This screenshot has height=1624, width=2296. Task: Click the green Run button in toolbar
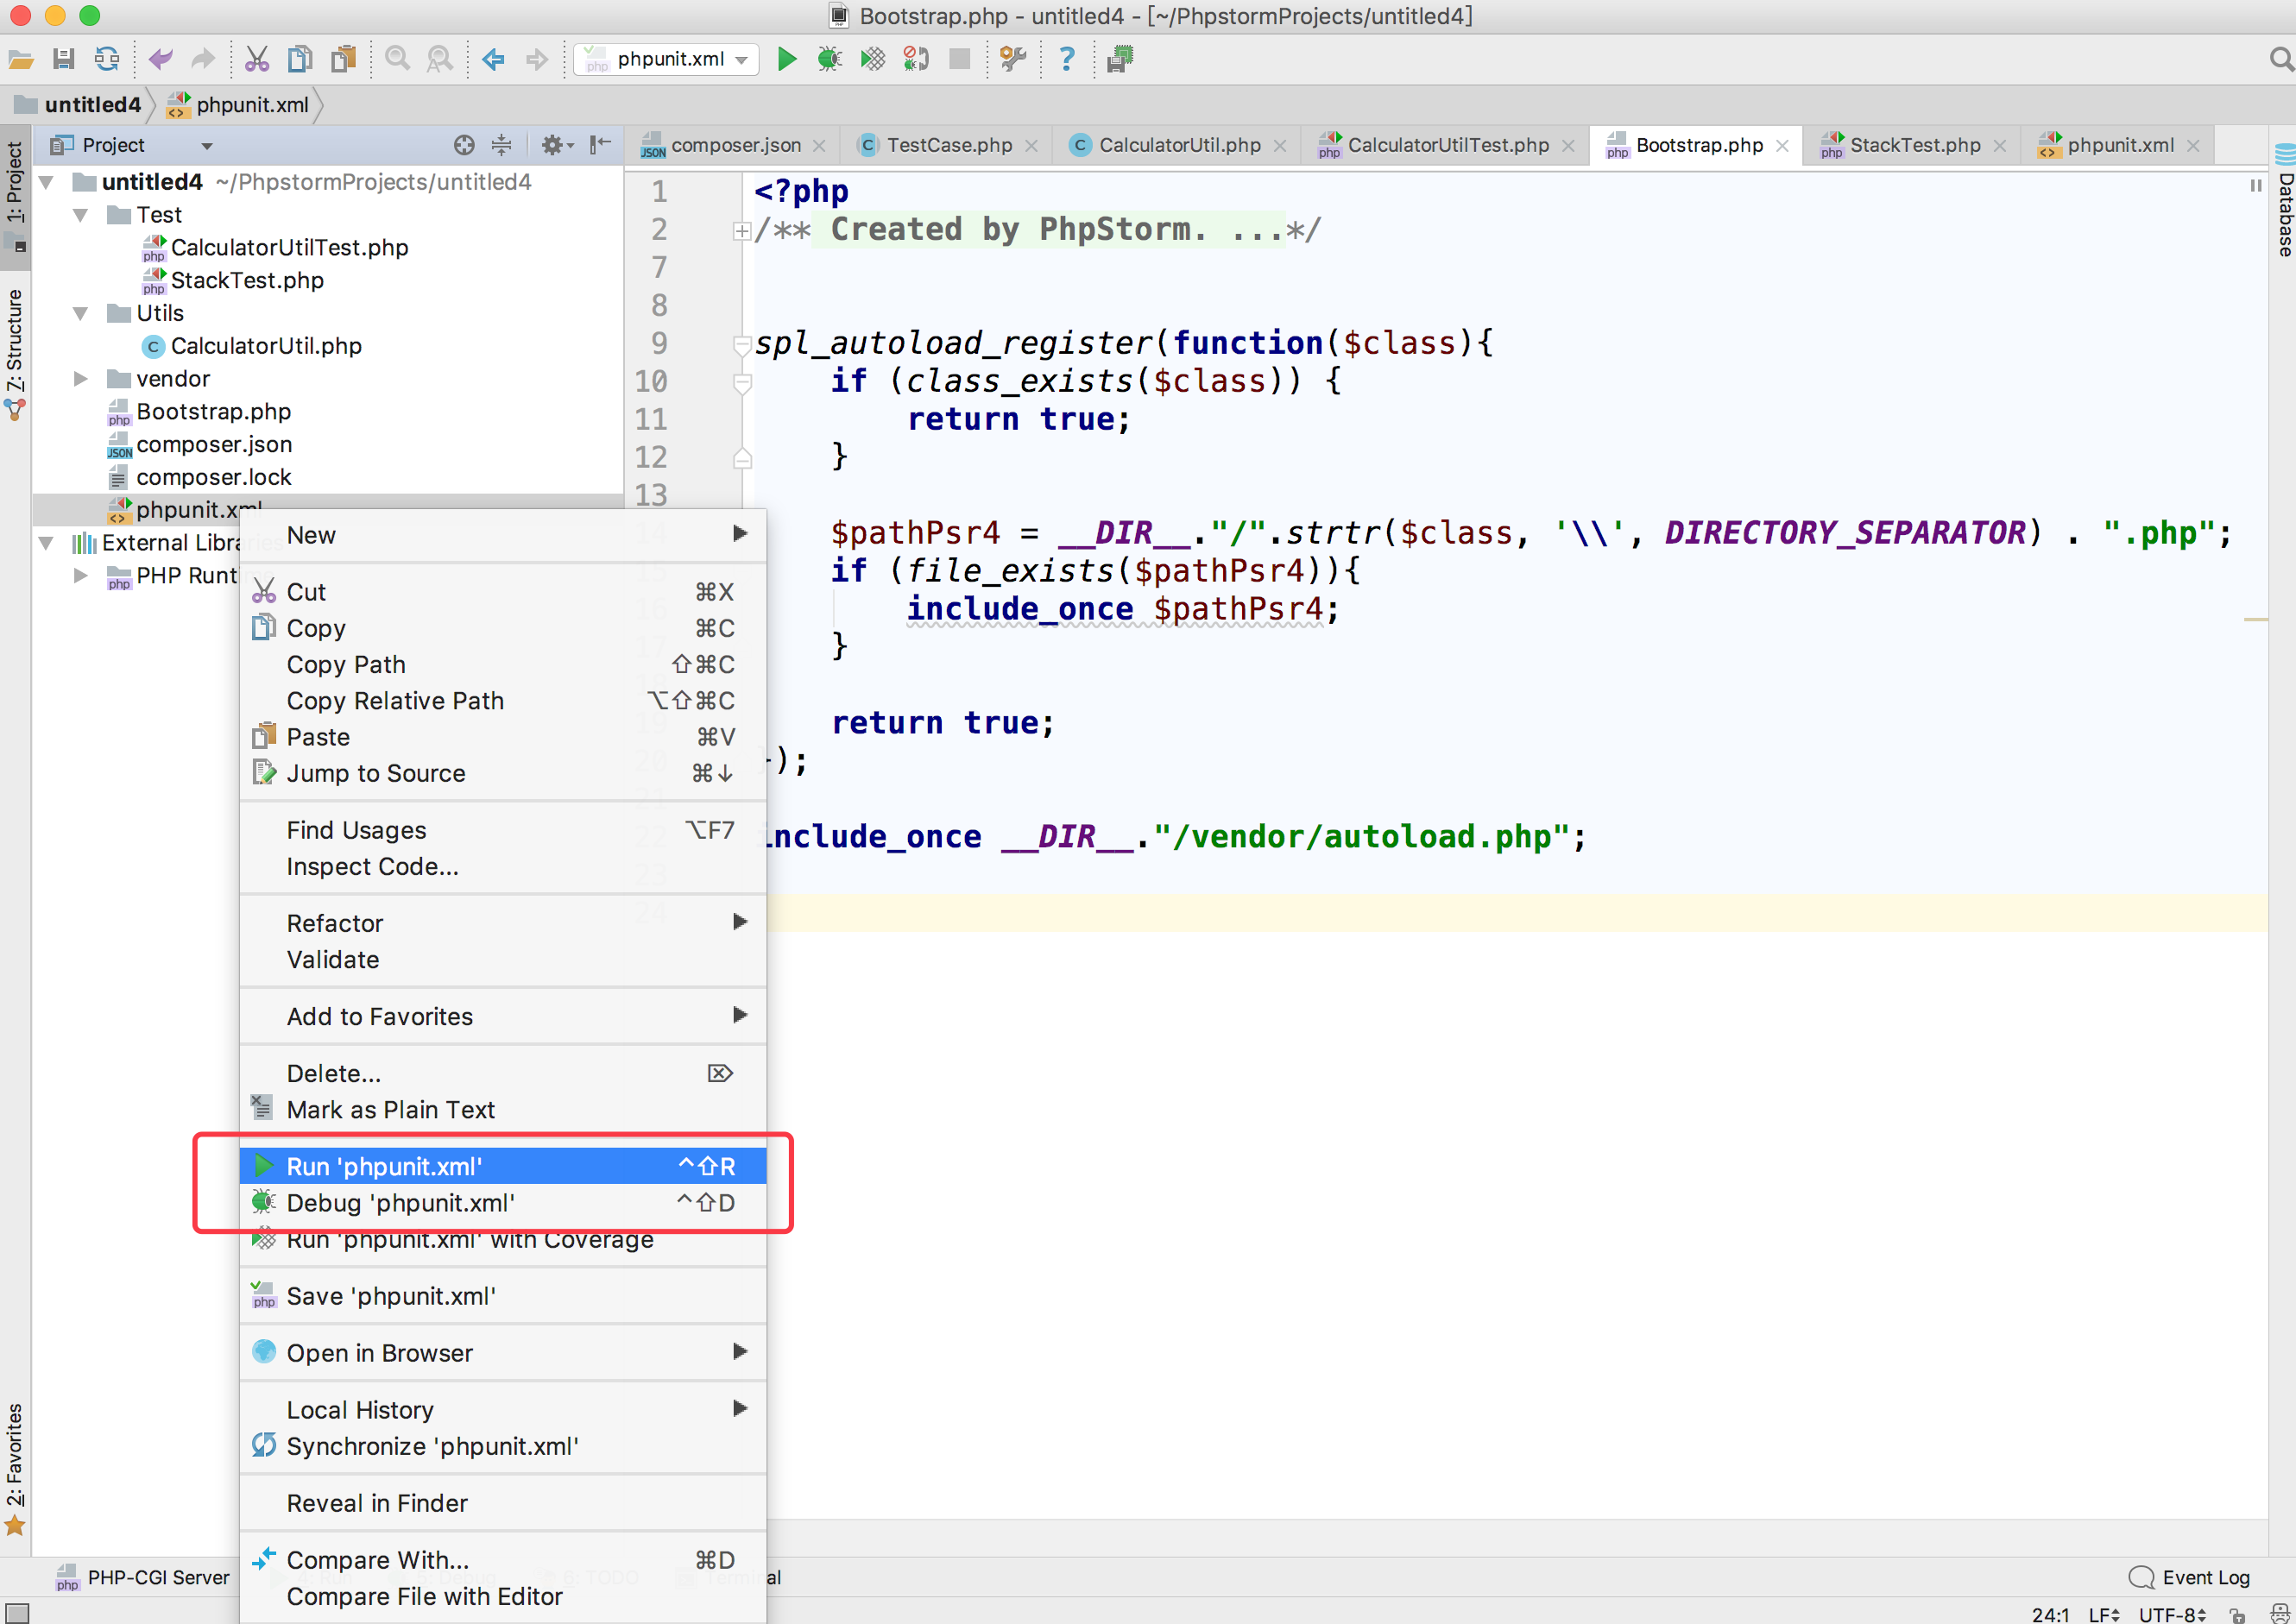point(787,60)
